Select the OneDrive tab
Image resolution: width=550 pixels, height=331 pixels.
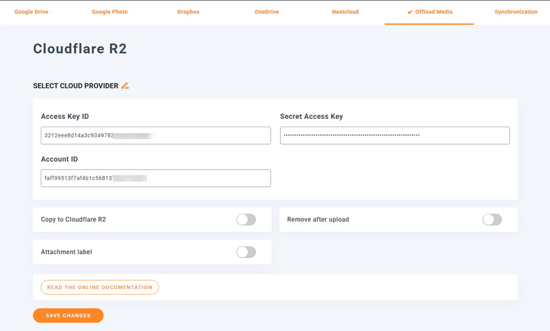tap(267, 12)
